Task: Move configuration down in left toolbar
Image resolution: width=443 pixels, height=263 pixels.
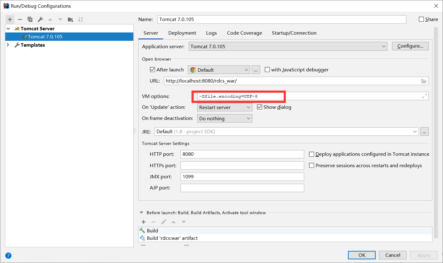Action: (60, 19)
